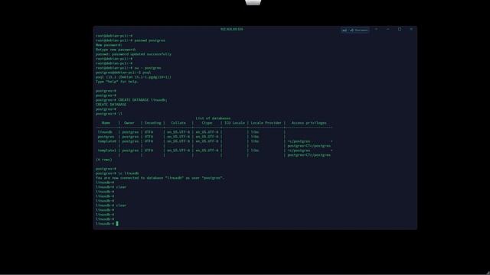Click the 'Collate' column header
Viewport: 490px width, 275px height.
pyautogui.click(x=178, y=123)
